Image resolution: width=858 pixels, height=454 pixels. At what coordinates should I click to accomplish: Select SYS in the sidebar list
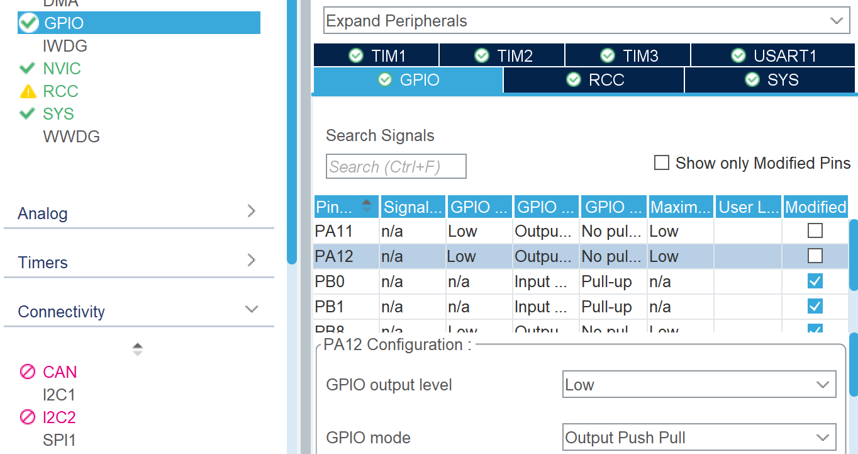[x=58, y=114]
